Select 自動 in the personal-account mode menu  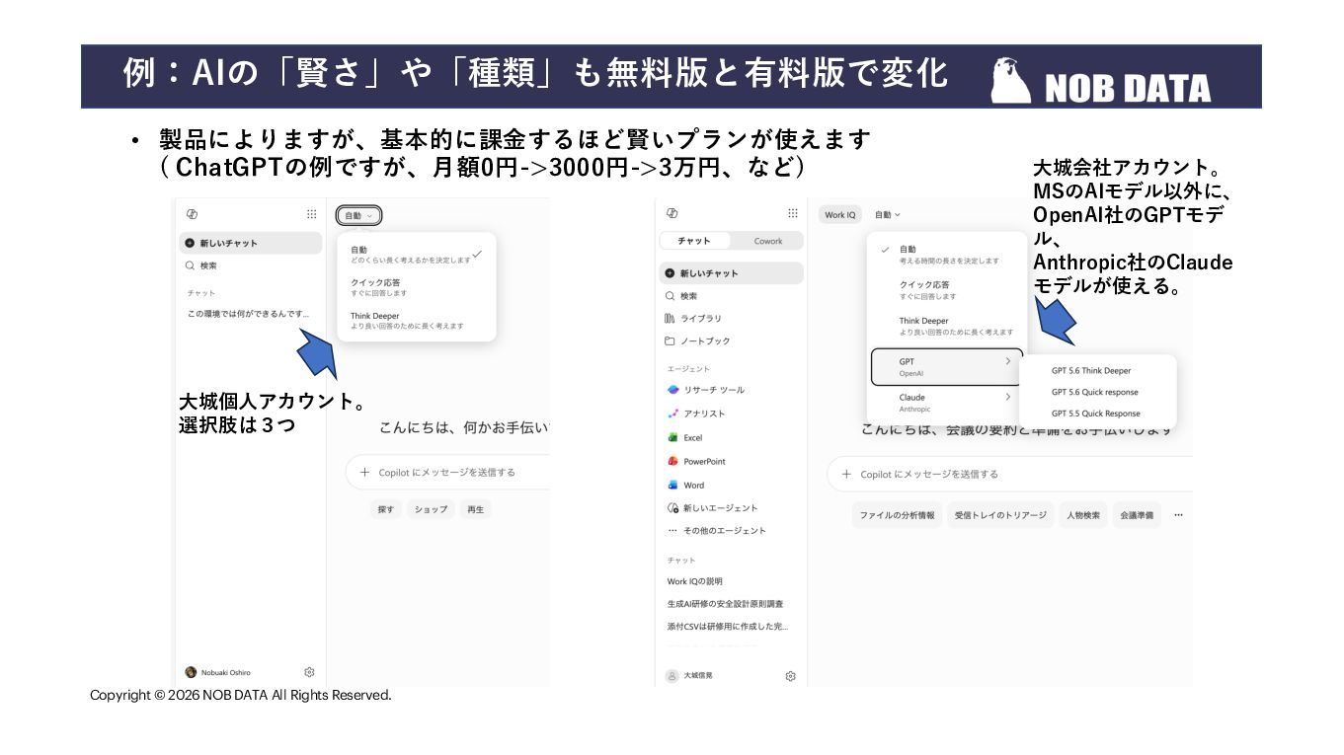click(x=417, y=254)
